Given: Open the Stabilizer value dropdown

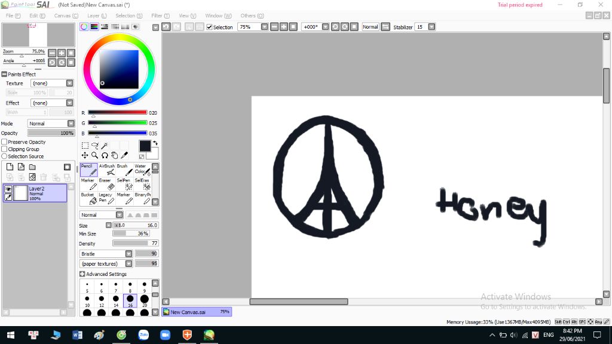Looking at the screenshot, I should (432, 27).
